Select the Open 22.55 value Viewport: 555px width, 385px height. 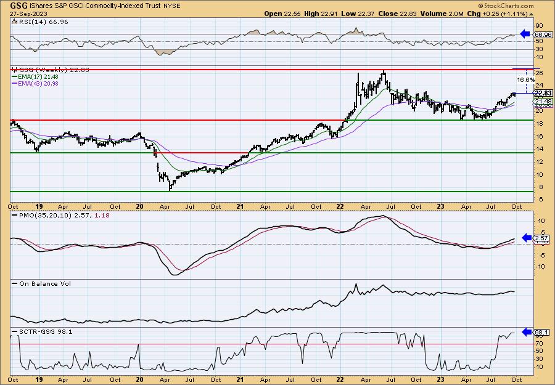pos(282,14)
